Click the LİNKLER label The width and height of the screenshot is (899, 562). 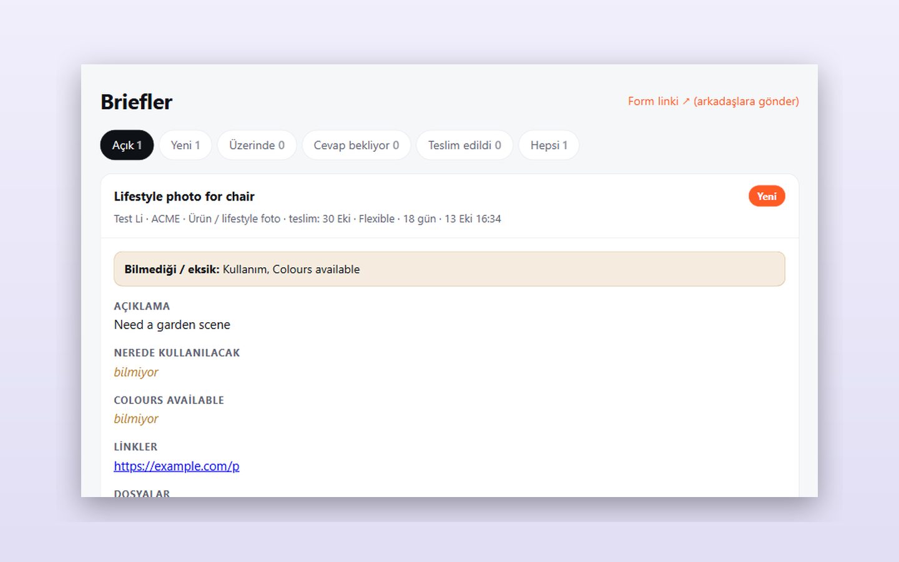[x=135, y=447]
